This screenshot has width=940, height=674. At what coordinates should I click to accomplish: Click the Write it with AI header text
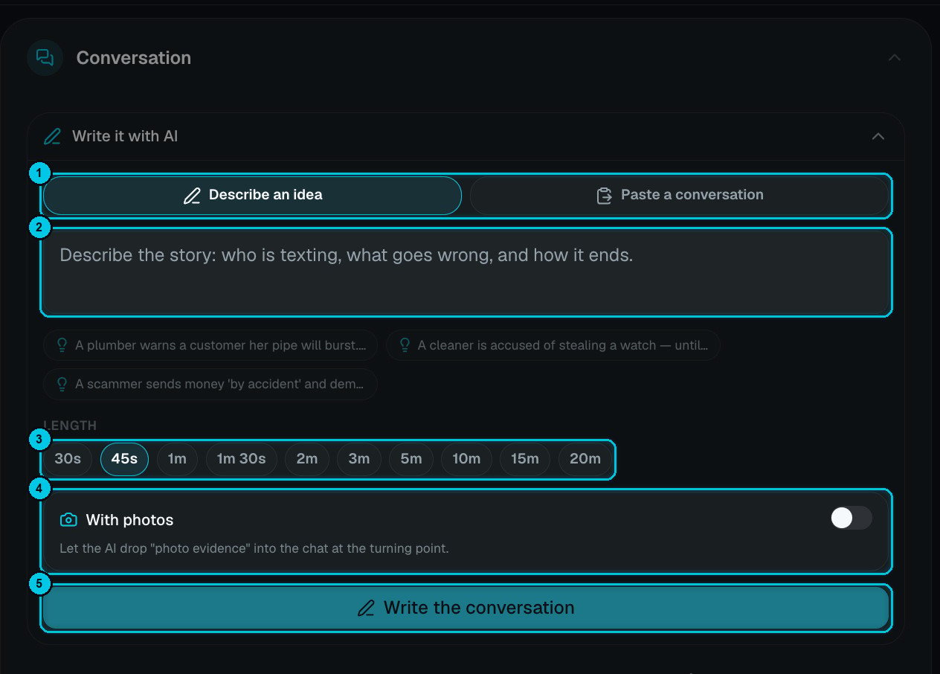pos(125,137)
